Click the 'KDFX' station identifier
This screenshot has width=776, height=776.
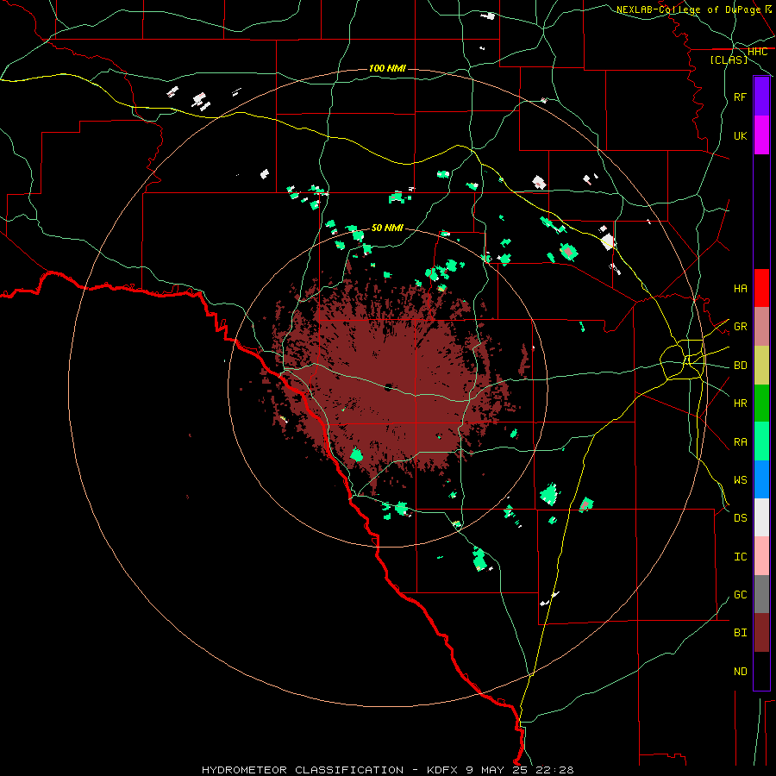point(443,770)
